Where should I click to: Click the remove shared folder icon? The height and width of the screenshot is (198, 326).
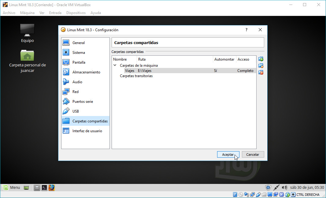261,73
